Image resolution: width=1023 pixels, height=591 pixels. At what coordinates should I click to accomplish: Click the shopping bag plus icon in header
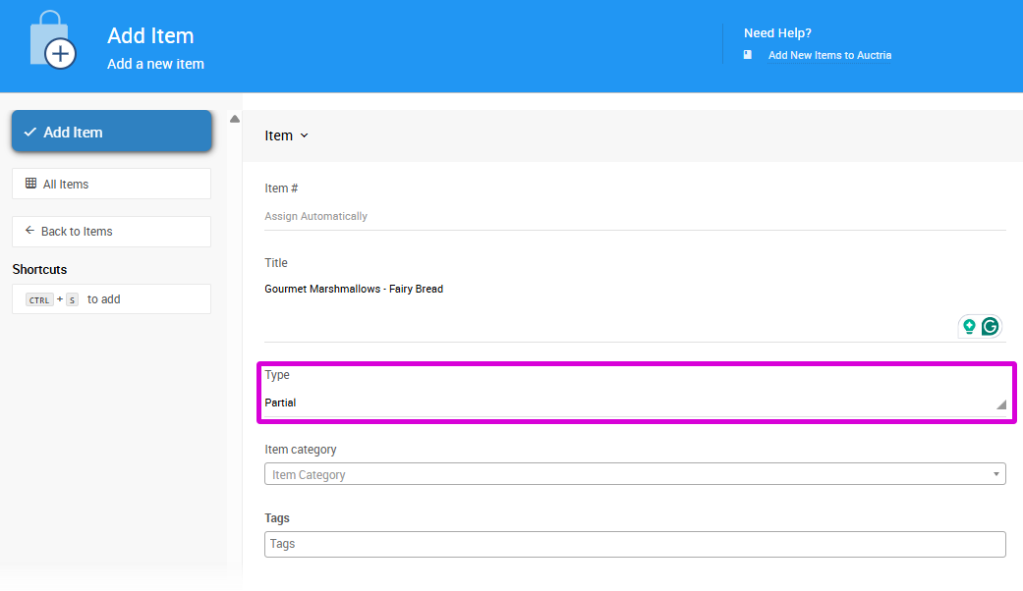[53, 41]
